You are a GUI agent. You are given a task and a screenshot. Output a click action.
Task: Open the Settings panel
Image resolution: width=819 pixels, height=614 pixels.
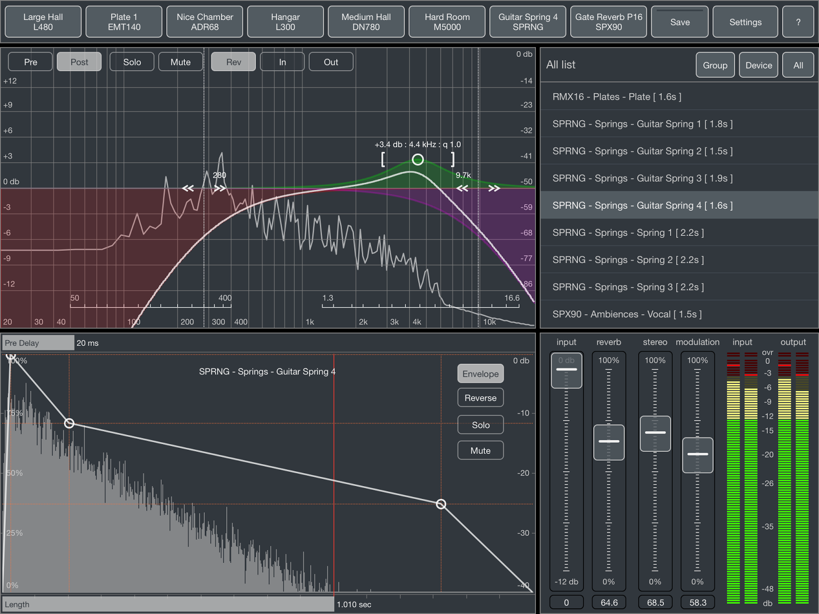(745, 22)
